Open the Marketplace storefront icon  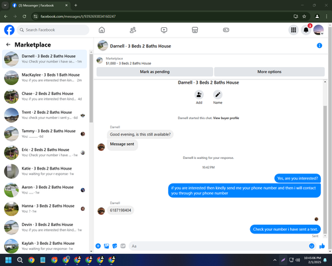(x=195, y=30)
